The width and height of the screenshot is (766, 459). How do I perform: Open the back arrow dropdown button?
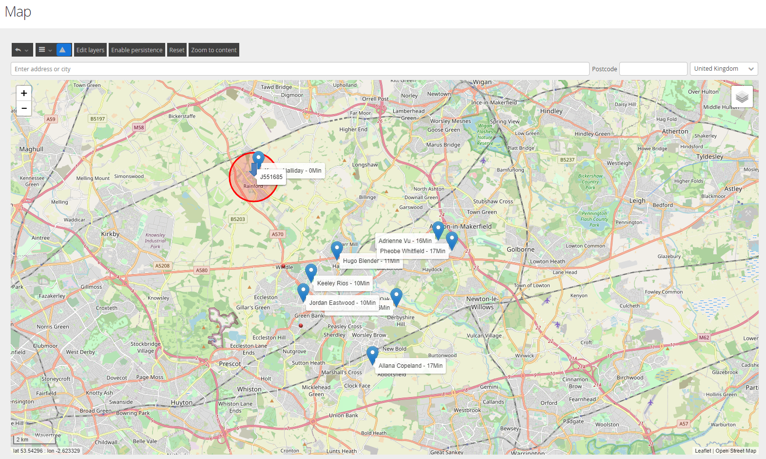(x=22, y=50)
